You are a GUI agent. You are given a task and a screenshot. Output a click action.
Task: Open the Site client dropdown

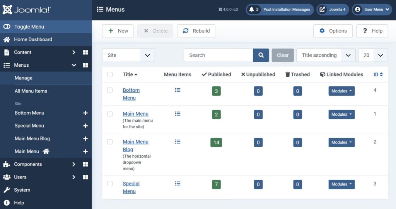tap(128, 55)
